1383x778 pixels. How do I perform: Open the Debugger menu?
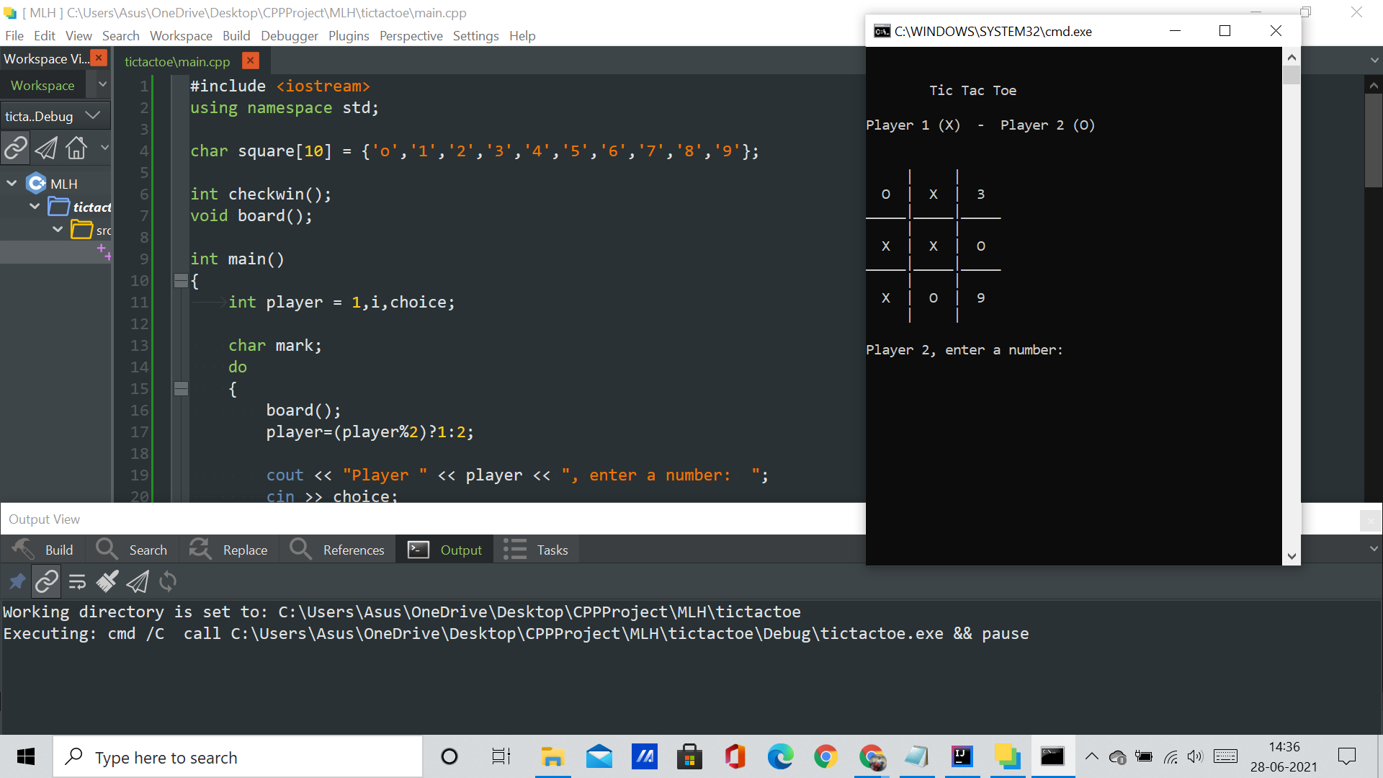pyautogui.click(x=289, y=36)
